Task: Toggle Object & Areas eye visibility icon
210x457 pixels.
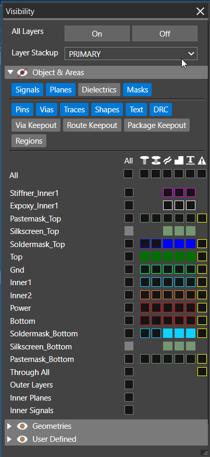Action: tap(22, 72)
